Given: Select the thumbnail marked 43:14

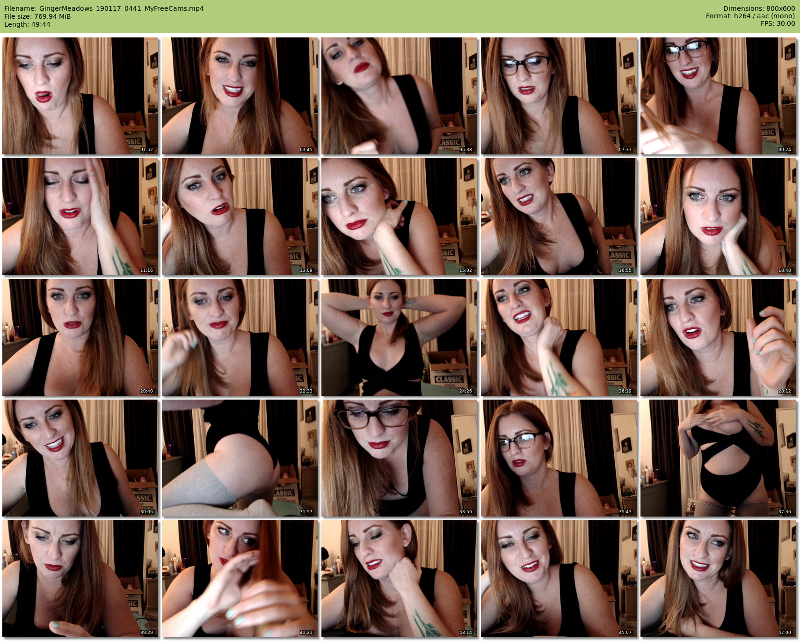Looking at the screenshot, I should click(400, 579).
